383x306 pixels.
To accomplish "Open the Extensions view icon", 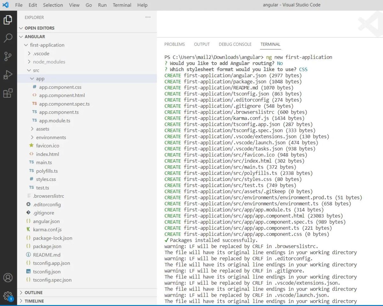I will tap(8, 93).
